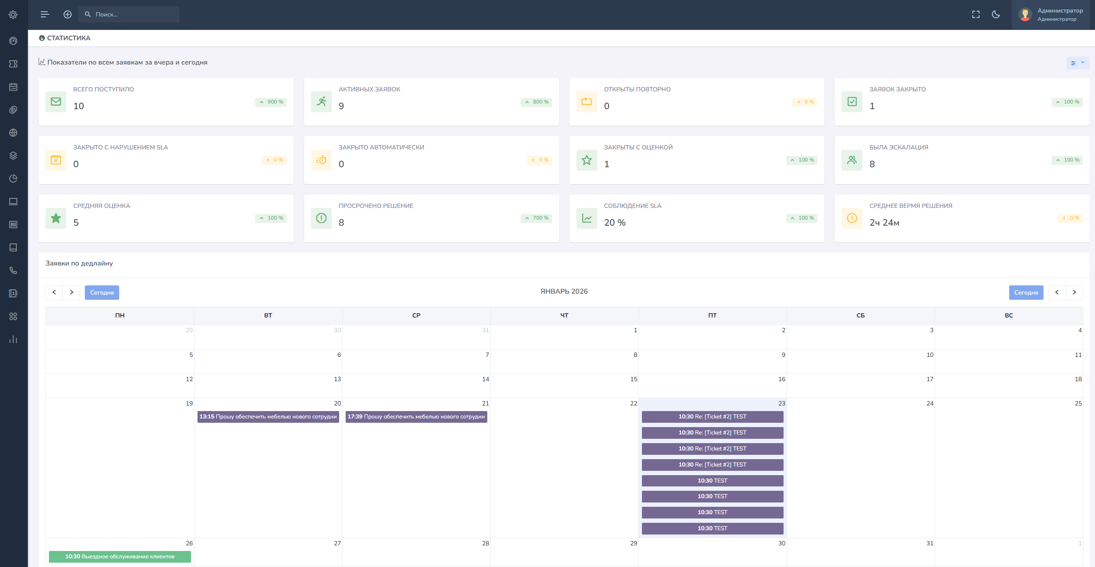1095x567 pixels.
Task: Click the globe icon in sidebar
Action: [x=13, y=133]
